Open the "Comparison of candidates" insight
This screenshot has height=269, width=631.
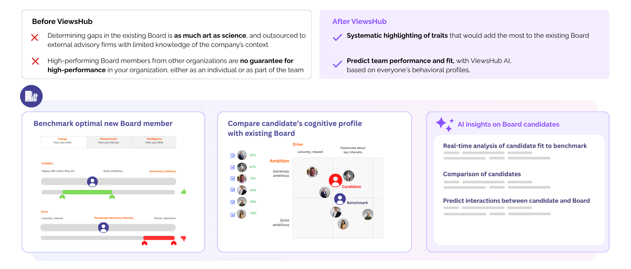pos(482,174)
